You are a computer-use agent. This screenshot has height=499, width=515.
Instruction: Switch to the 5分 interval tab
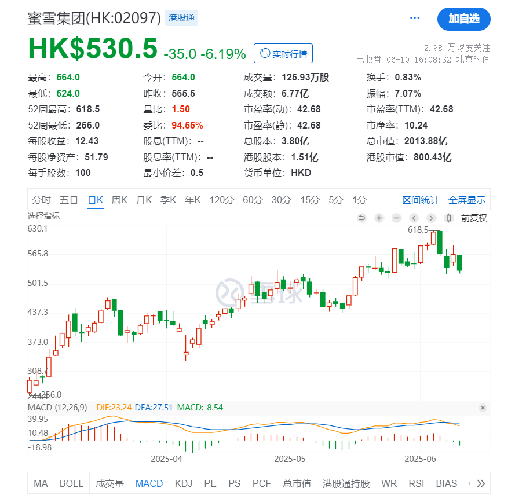[335, 200]
